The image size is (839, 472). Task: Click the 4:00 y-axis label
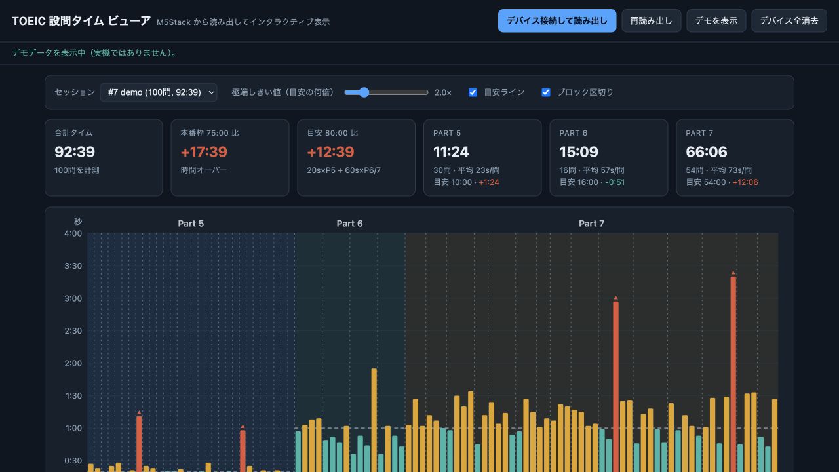tap(73, 234)
